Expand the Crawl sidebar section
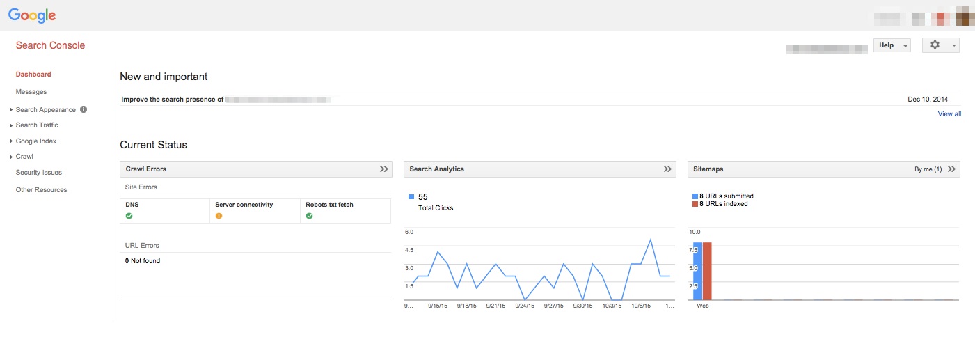975x337 pixels. tap(24, 157)
